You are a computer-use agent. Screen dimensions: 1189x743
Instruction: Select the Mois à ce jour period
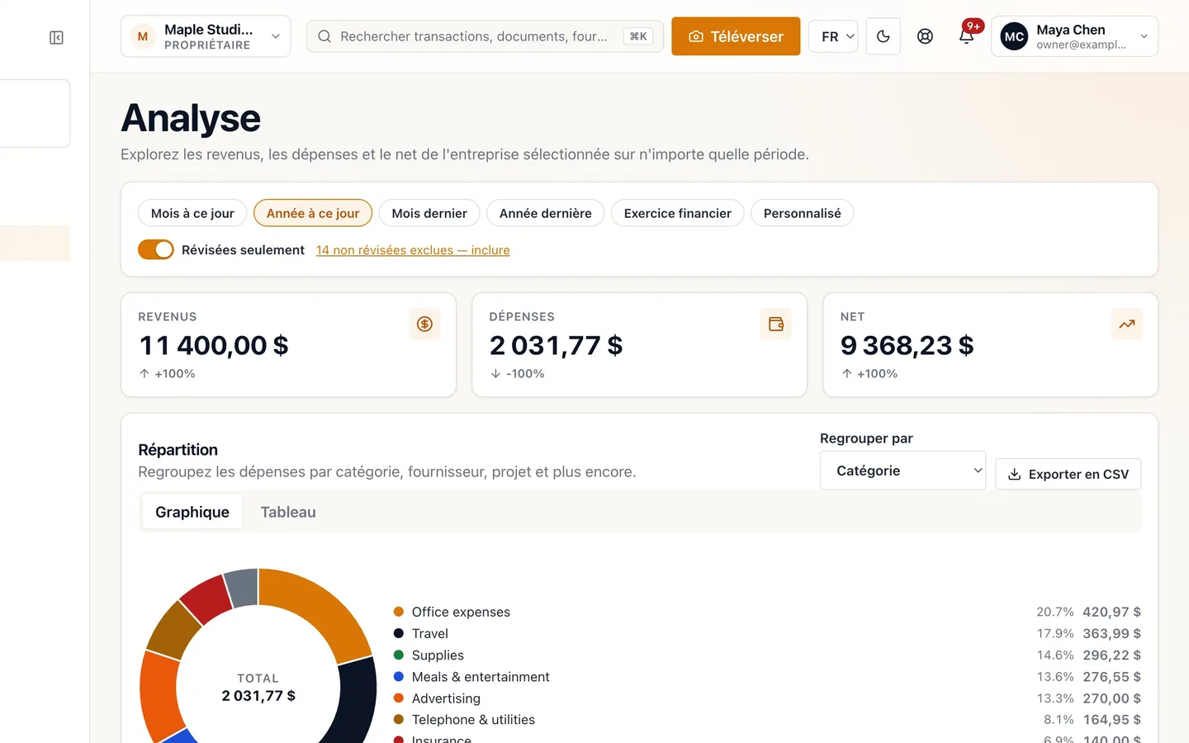click(x=192, y=213)
